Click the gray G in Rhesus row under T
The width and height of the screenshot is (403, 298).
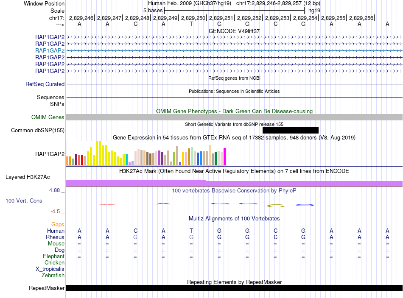[191, 237]
